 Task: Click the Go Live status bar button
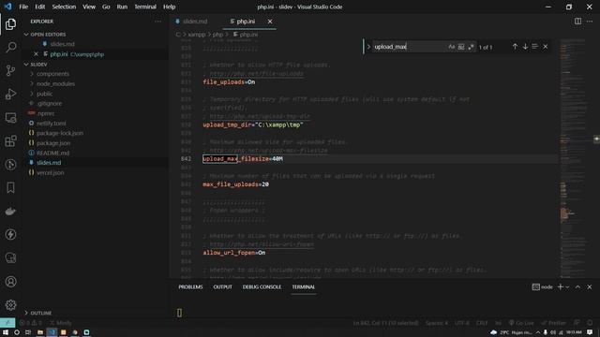point(521,323)
